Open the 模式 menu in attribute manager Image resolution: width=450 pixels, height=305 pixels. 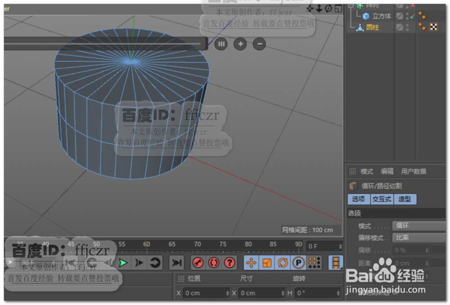click(367, 171)
